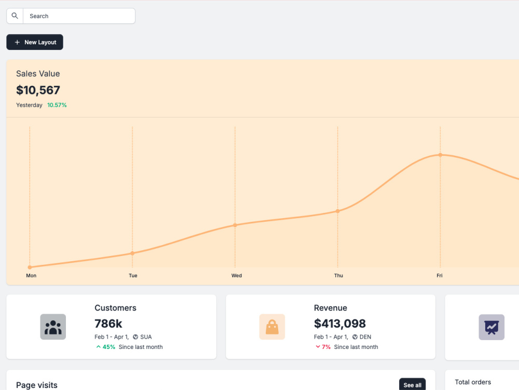Click the Total orders card heading
The height and width of the screenshot is (390, 519).
point(473,382)
